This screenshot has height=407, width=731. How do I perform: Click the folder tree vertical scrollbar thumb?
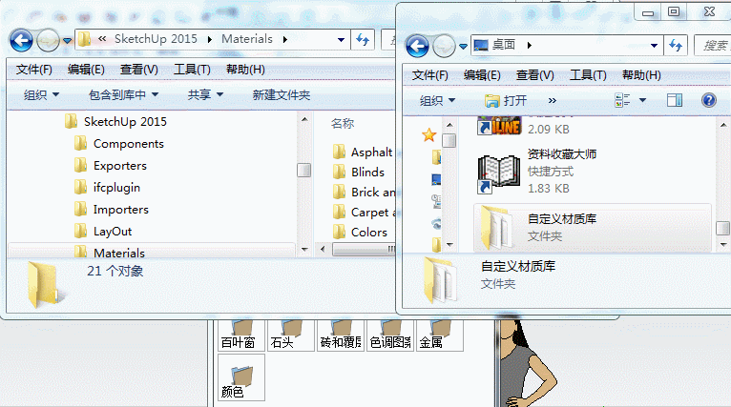coord(304,170)
